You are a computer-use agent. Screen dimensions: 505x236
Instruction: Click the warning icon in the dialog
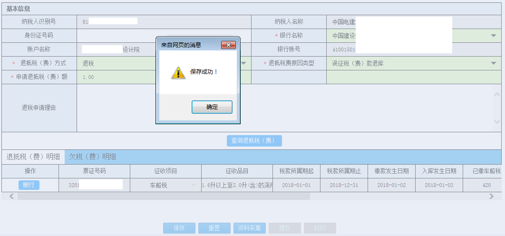tap(178, 72)
